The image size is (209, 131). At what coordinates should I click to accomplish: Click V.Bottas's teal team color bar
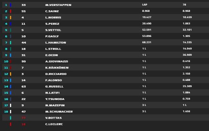click(x=10, y=118)
